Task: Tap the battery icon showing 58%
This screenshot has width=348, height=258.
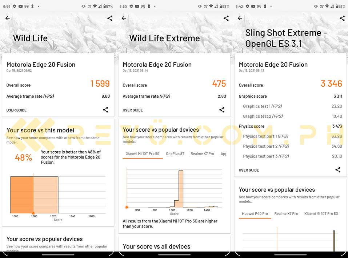Action: point(221,7)
